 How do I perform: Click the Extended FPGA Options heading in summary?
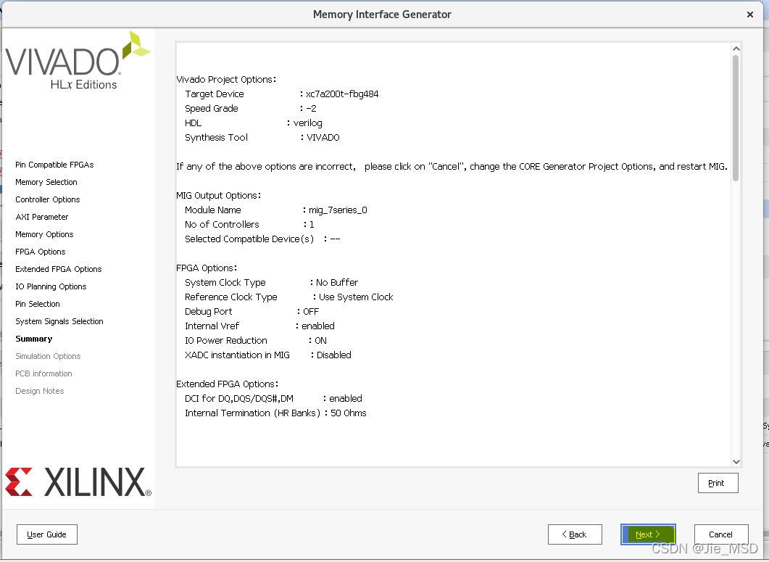click(227, 384)
